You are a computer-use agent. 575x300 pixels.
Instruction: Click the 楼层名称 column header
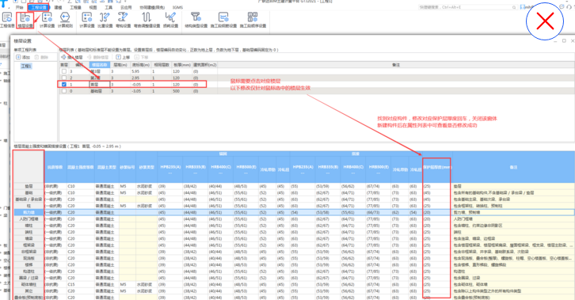click(x=99, y=65)
